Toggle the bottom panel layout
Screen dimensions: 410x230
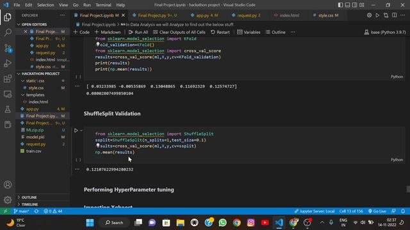click(347, 5)
